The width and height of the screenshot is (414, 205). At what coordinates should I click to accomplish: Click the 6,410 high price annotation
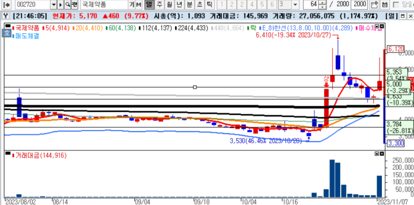(293, 35)
